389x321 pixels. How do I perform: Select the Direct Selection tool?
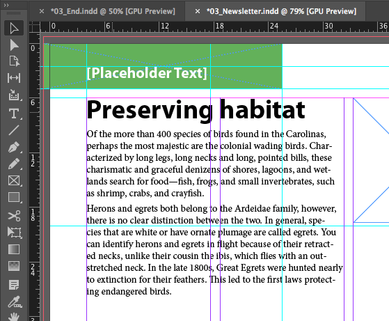point(14,45)
